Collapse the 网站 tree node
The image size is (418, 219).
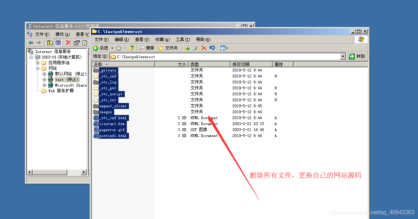(x=37, y=69)
